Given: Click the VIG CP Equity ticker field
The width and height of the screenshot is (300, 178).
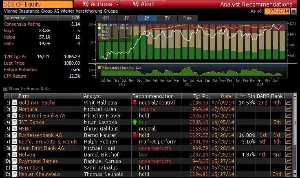Looking at the screenshot, I should [38, 4].
